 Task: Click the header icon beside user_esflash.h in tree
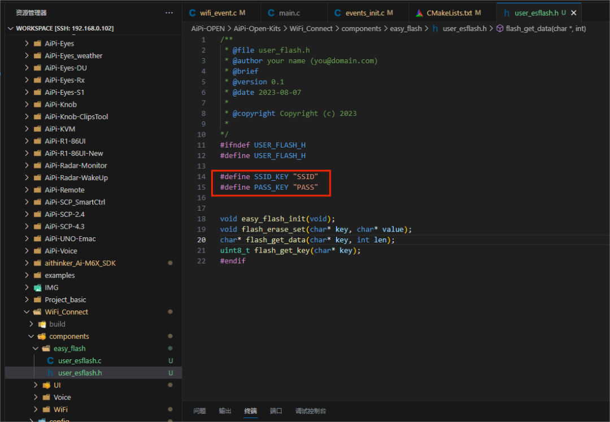coord(50,373)
